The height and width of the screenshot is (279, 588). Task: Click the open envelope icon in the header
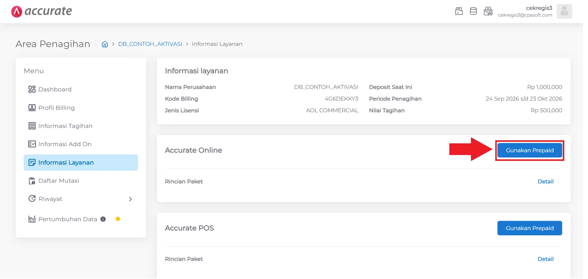pos(488,11)
